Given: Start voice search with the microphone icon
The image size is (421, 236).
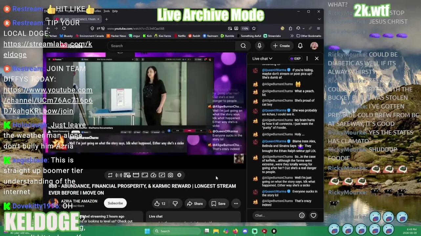Looking at the screenshot, I should coord(260,46).
